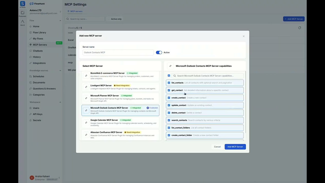
Task: Uncheck the delete_contact capability
Action: [x=169, y=113]
